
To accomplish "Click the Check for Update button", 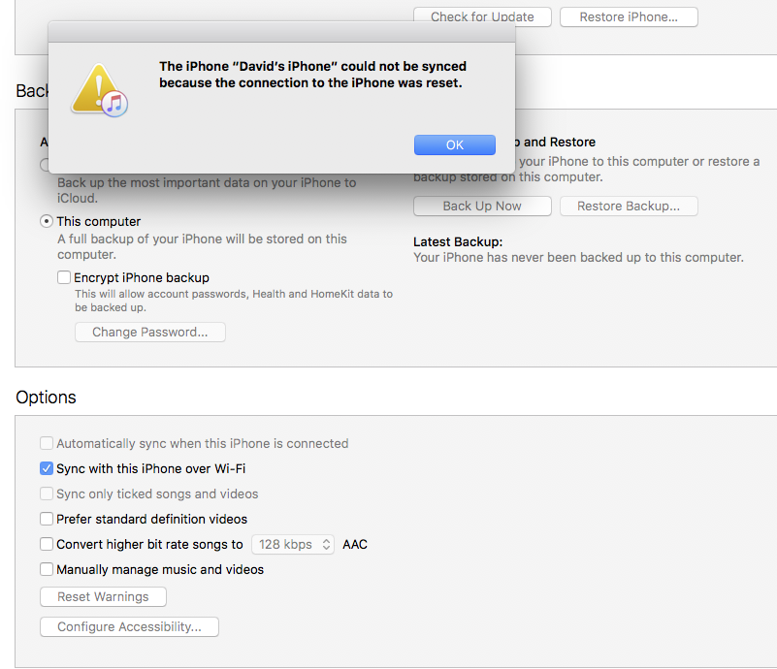I will (482, 16).
